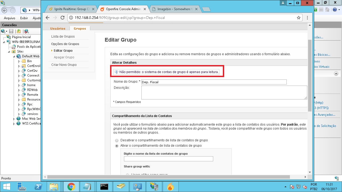Click scroll down arrow of page

pyautogui.click(x=310, y=172)
